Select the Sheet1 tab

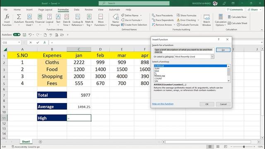click(x=26, y=142)
